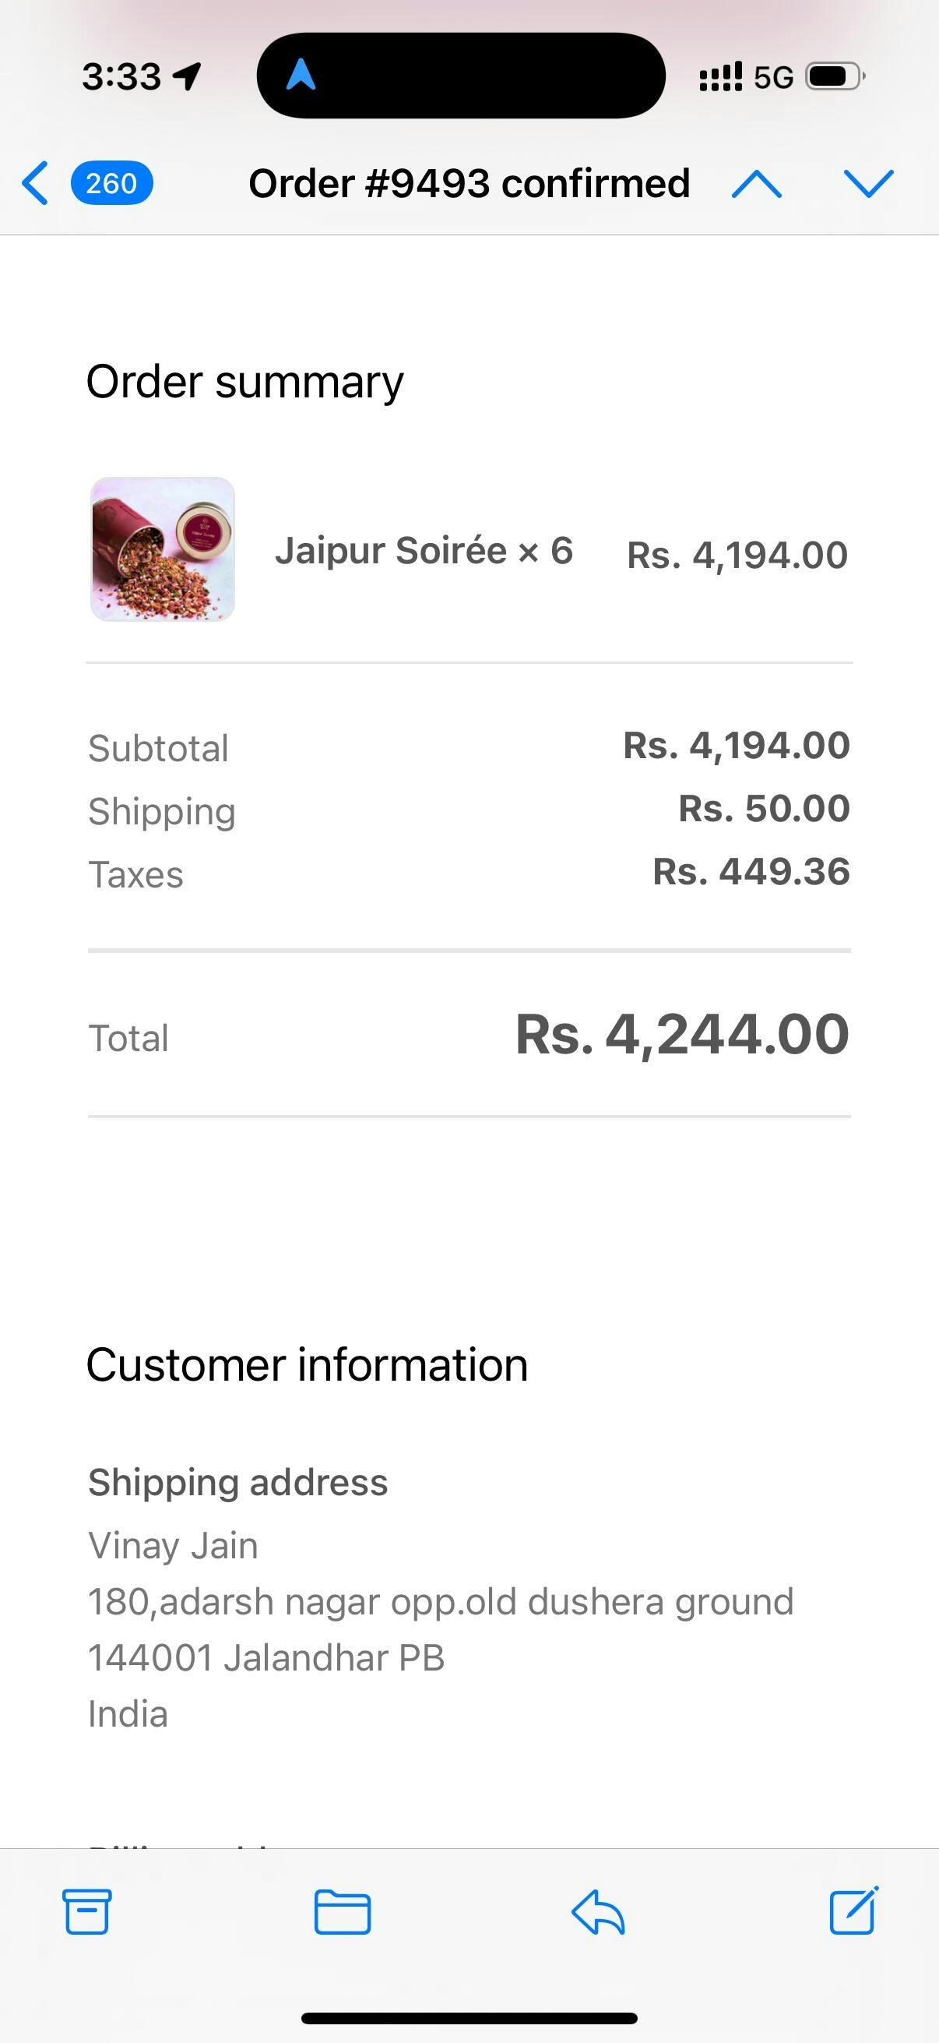Archive this email using archive icon
Image resolution: width=939 pixels, height=2043 pixels.
coord(87,1911)
